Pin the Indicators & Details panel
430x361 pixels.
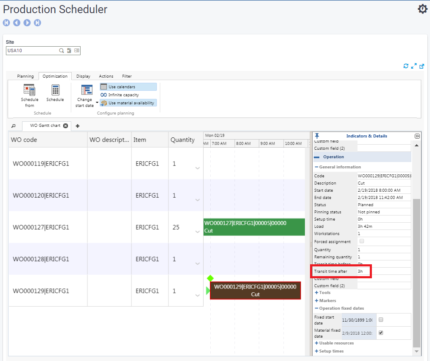coord(317,136)
